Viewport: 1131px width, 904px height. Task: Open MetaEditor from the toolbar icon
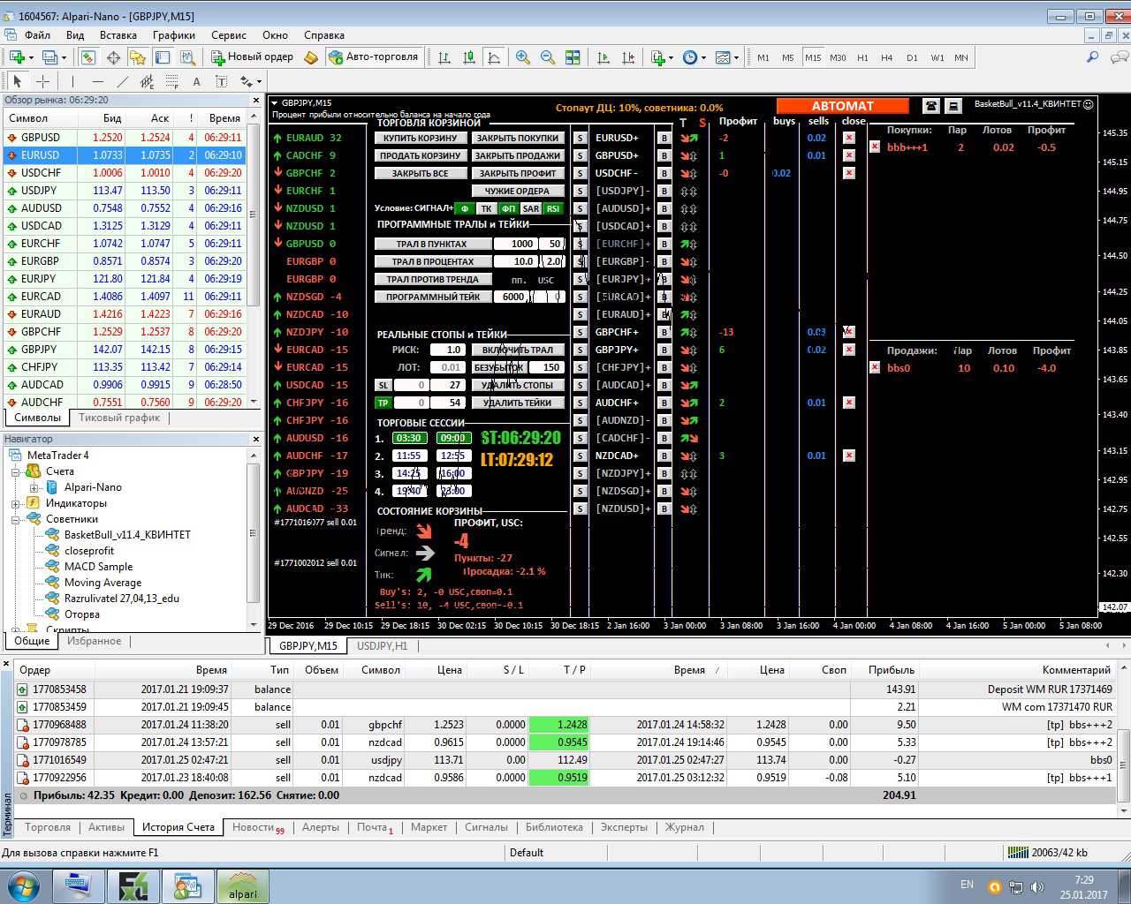[310, 57]
